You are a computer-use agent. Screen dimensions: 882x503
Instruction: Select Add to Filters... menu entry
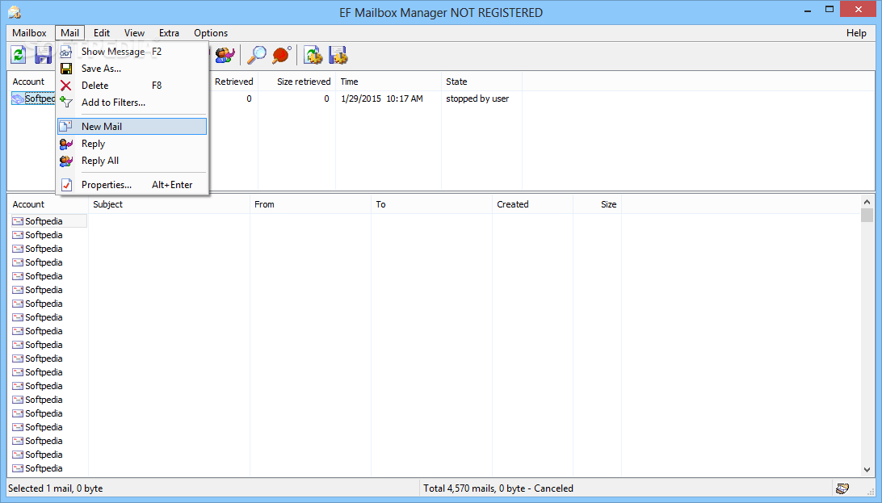[x=132, y=103]
